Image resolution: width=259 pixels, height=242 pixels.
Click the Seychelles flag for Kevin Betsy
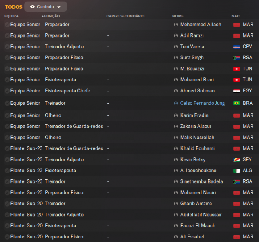click(x=237, y=160)
